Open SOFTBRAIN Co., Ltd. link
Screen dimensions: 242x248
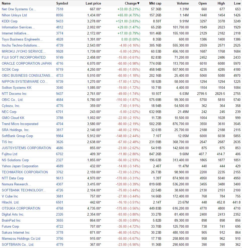point(18,244)
